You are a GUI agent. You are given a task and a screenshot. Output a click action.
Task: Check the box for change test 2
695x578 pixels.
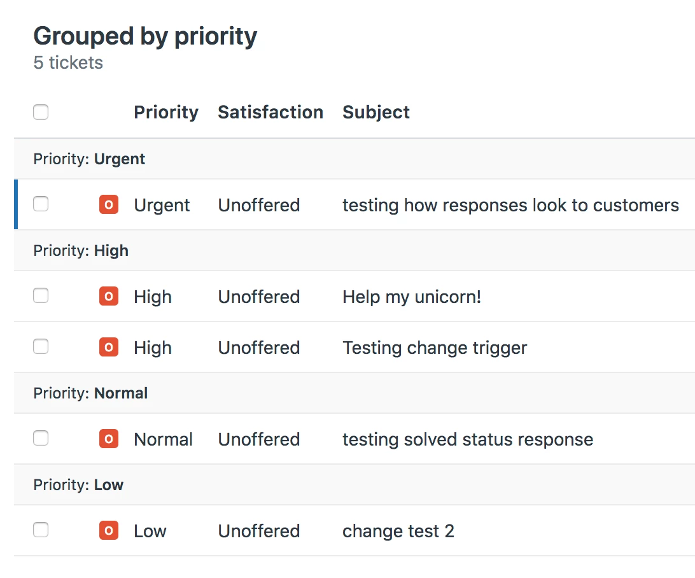[41, 530]
